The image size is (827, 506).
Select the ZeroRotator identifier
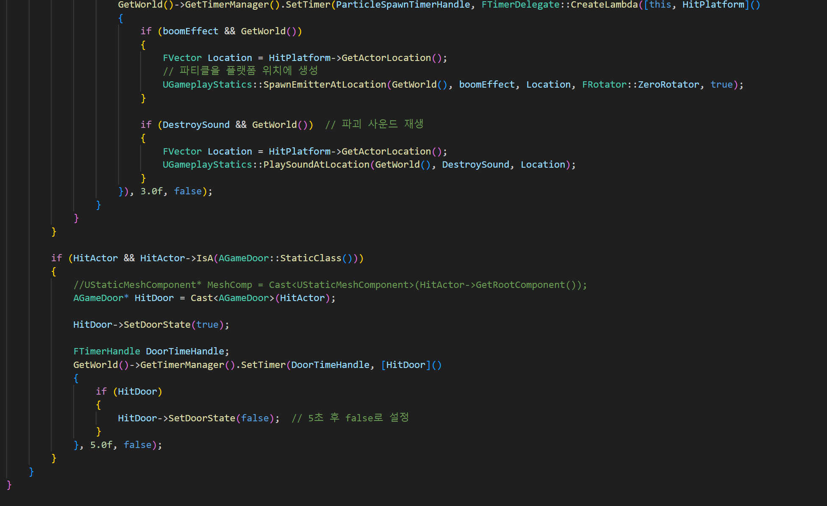pos(668,84)
